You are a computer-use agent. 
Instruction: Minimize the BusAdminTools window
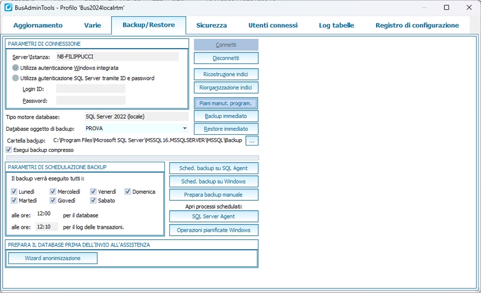(424, 7)
